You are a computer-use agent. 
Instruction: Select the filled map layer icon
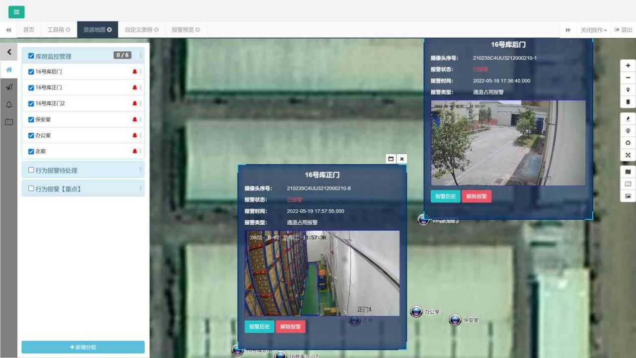point(628,172)
